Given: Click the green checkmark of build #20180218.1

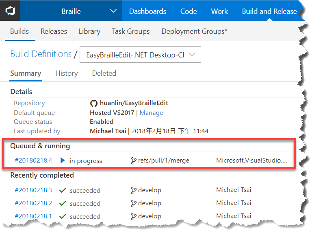Looking at the screenshot, I should [x=63, y=216].
